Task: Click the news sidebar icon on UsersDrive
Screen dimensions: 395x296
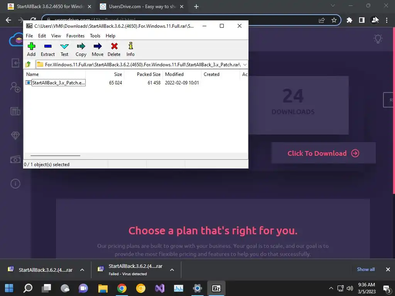Action: [x=15, y=111]
